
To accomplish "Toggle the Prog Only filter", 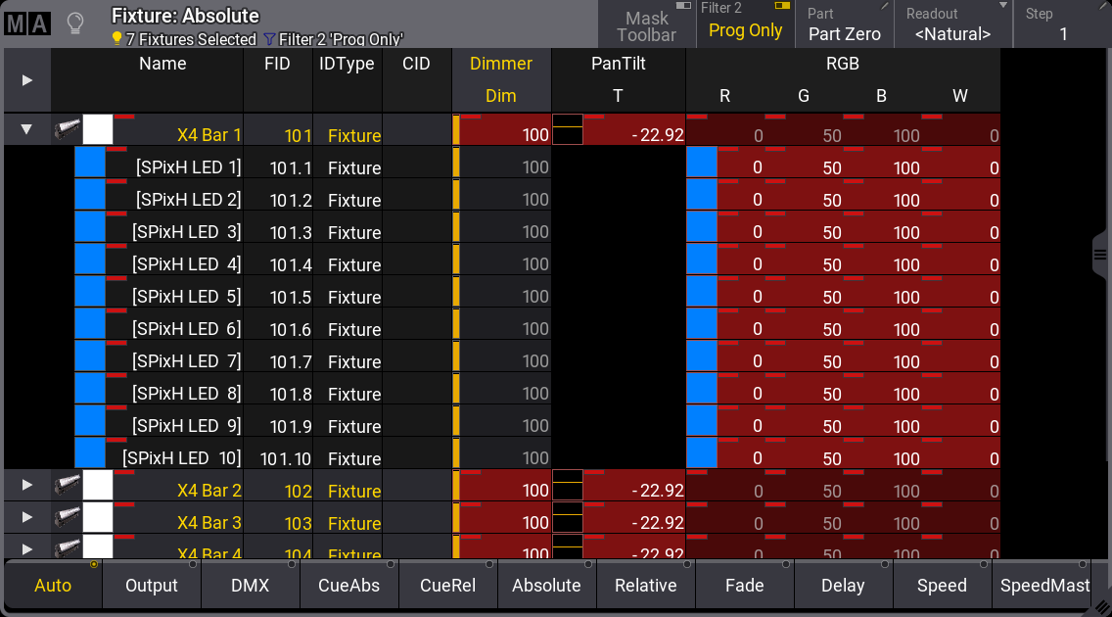I will 745,25.
